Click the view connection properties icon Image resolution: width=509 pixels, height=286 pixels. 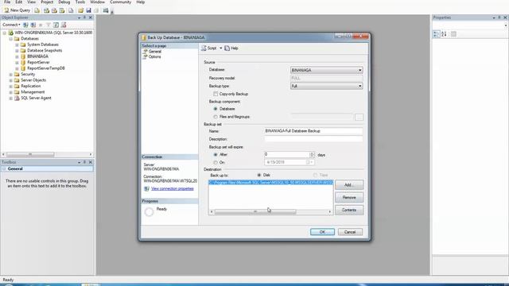point(146,188)
